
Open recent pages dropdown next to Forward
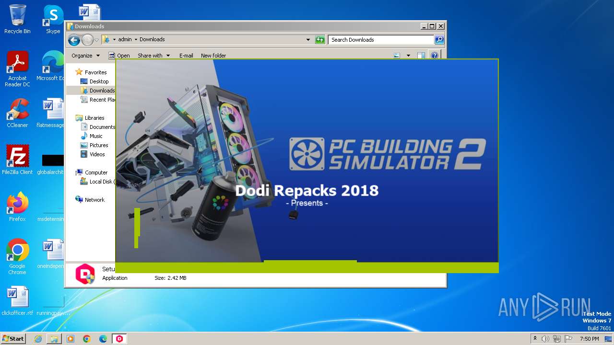click(x=97, y=40)
